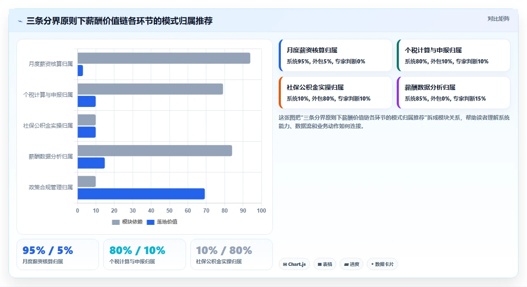Click the 月度薪资核算归属 chart axis label

pyautogui.click(x=51, y=64)
